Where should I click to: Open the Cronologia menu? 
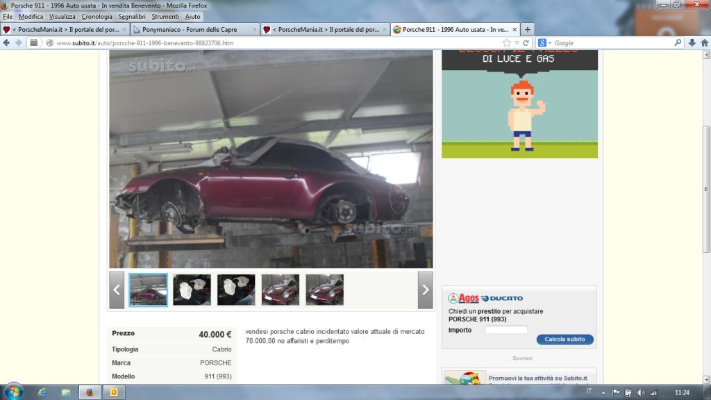[x=97, y=17]
